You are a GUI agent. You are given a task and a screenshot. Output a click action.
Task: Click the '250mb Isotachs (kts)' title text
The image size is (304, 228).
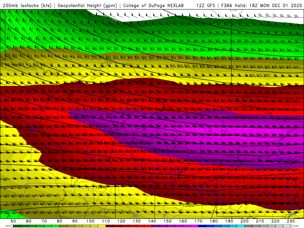point(27,5)
